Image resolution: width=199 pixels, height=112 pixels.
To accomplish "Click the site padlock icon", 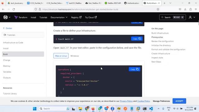I will 40,9.
